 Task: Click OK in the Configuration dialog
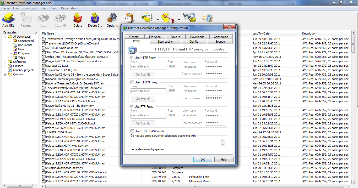pyautogui.click(x=203, y=159)
